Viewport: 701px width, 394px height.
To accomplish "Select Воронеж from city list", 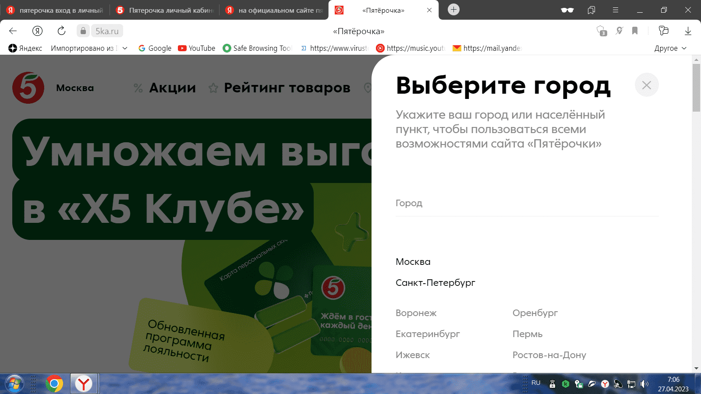I will point(416,313).
